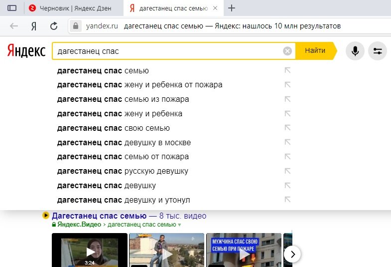Screen dimensions: 391x267
Task: Switch to the Черновик | Яндекс Дзен tab
Action: click(70, 8)
